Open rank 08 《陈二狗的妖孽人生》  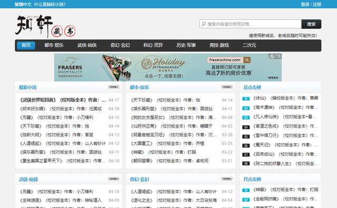pyautogui.click(x=285, y=163)
